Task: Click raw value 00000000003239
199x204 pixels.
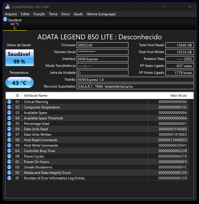Action: (173, 151)
